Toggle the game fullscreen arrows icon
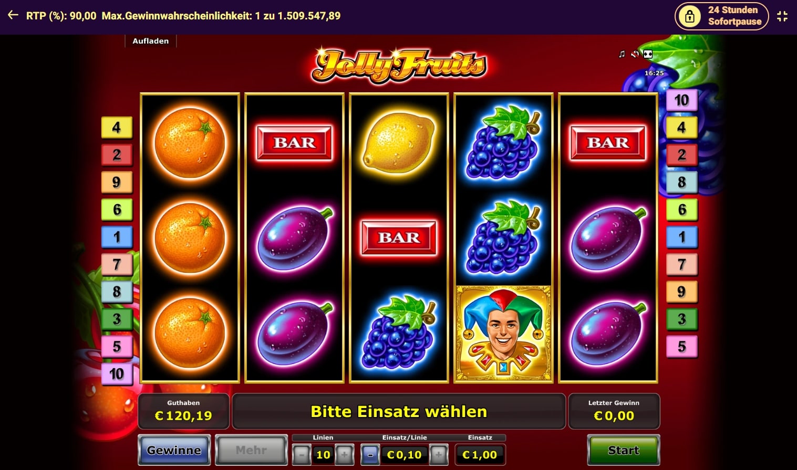This screenshot has width=797, height=470. (x=648, y=54)
